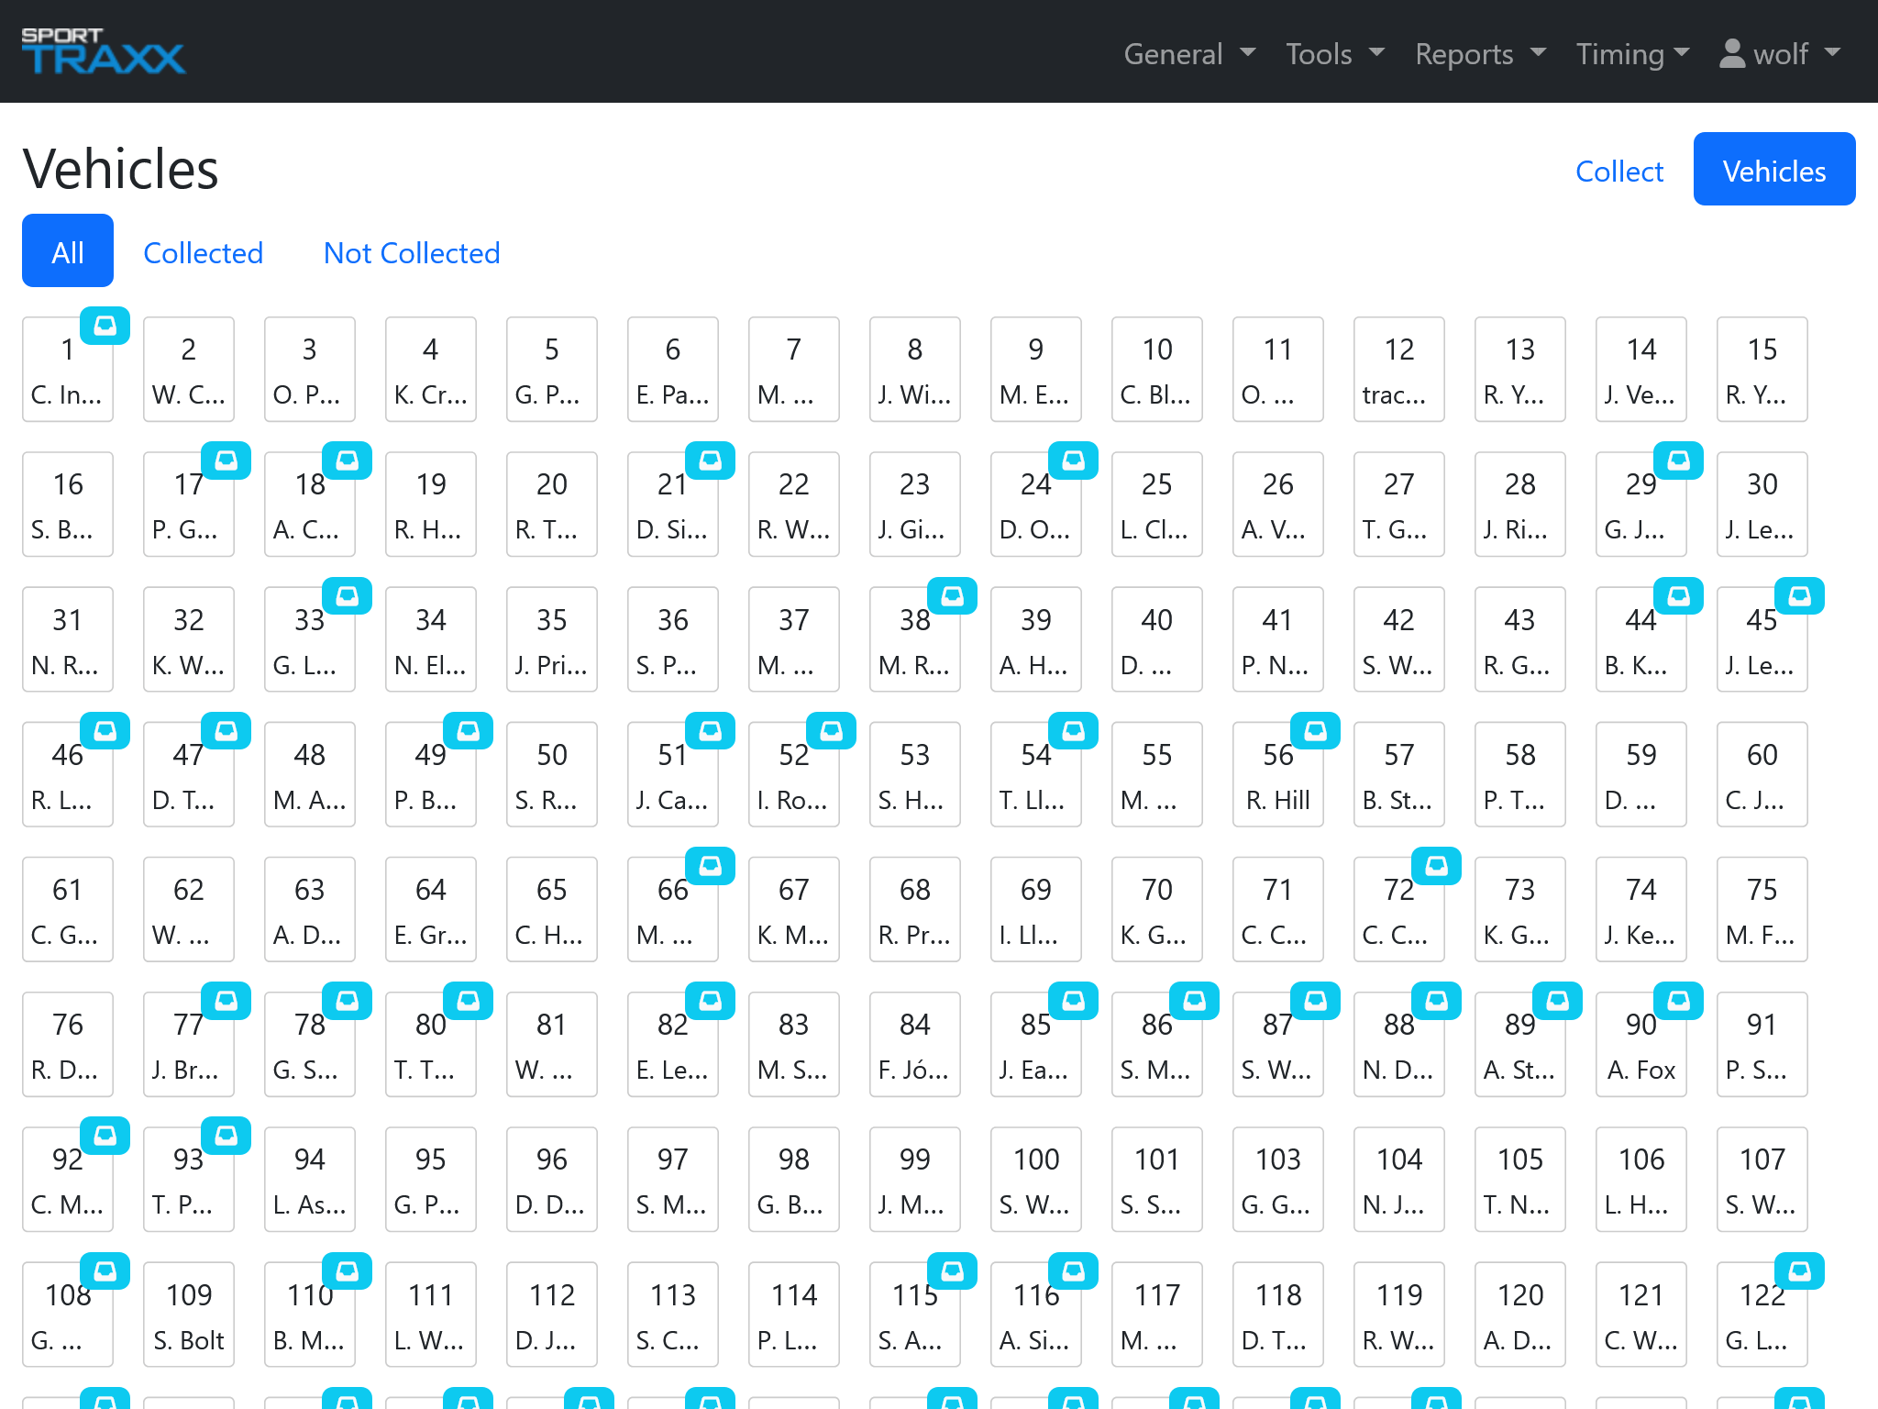Open vehicle 109 S. Bolt card
The height and width of the screenshot is (1409, 1878).
(189, 1315)
